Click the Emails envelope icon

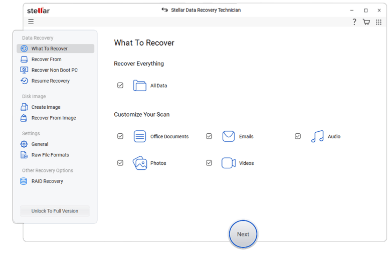tap(229, 136)
